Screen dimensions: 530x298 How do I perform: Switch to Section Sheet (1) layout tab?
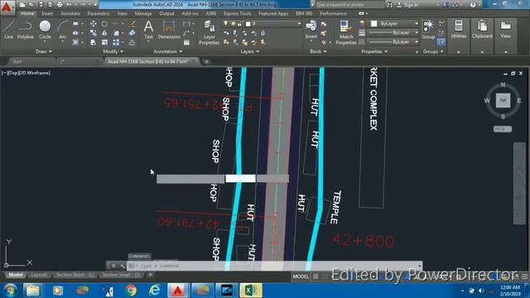(x=75, y=275)
